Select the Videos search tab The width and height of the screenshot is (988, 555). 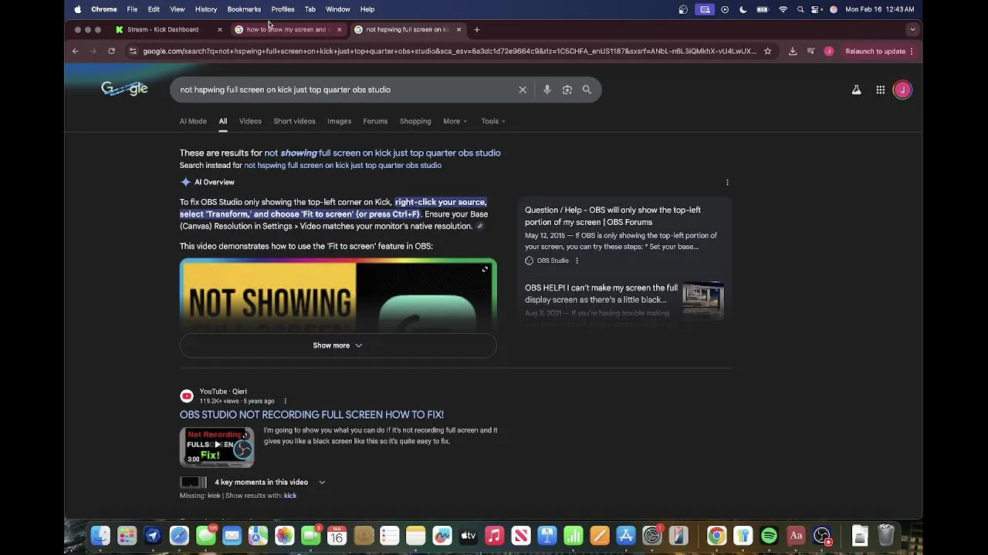point(250,121)
